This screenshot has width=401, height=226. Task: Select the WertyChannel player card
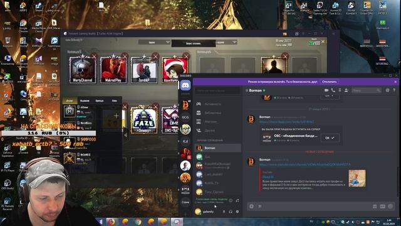[82, 70]
